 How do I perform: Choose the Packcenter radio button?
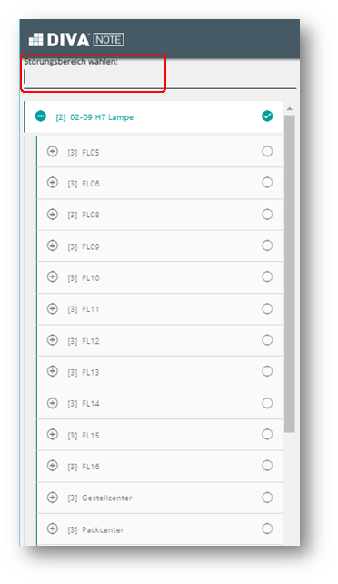click(x=267, y=529)
